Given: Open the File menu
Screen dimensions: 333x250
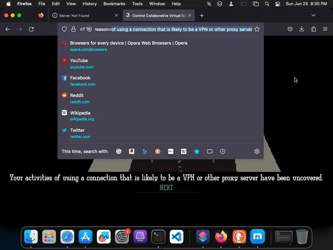Looking at the screenshot, I should pyautogui.click(x=42, y=4).
